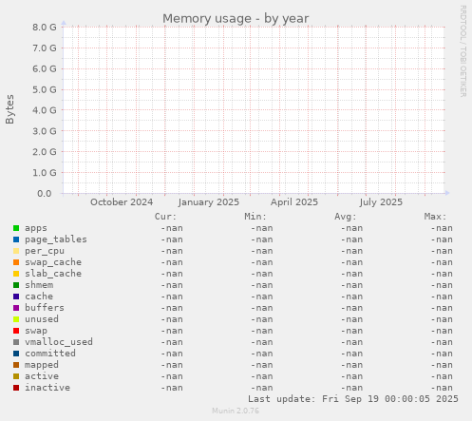
Task: Click the 'Cur:' column header
Action: coord(165,217)
